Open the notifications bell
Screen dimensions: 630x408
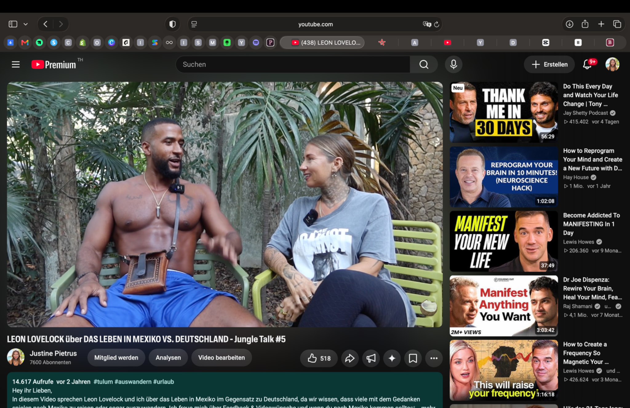pyautogui.click(x=587, y=64)
